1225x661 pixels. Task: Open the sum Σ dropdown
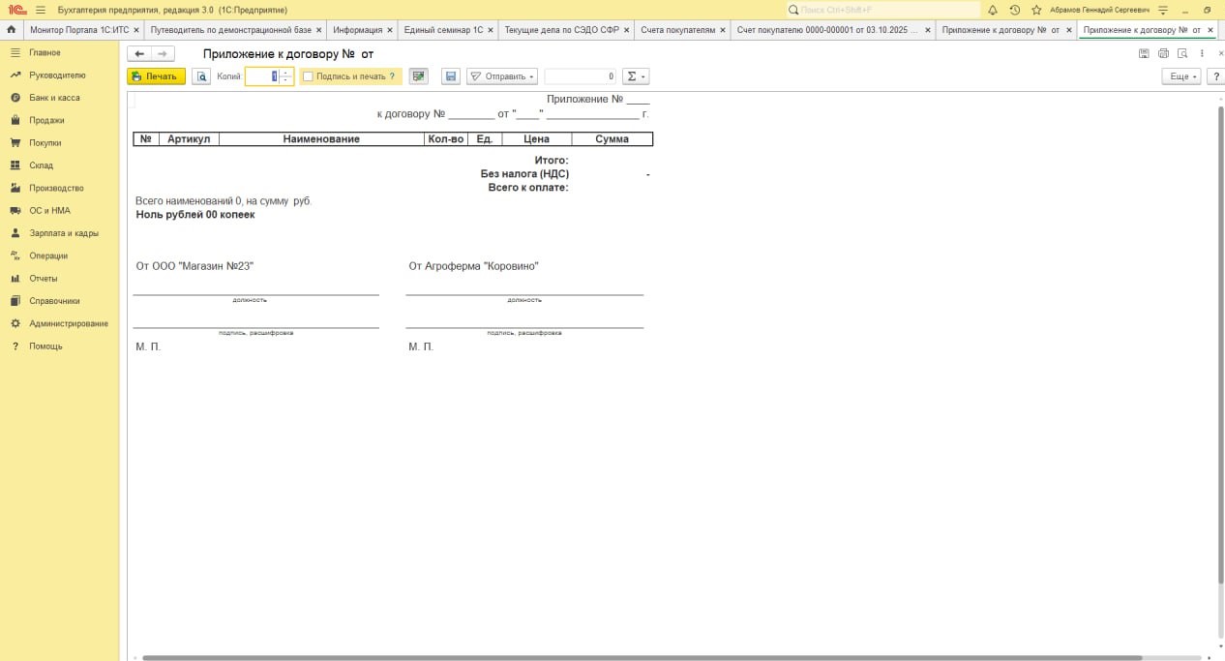point(634,76)
